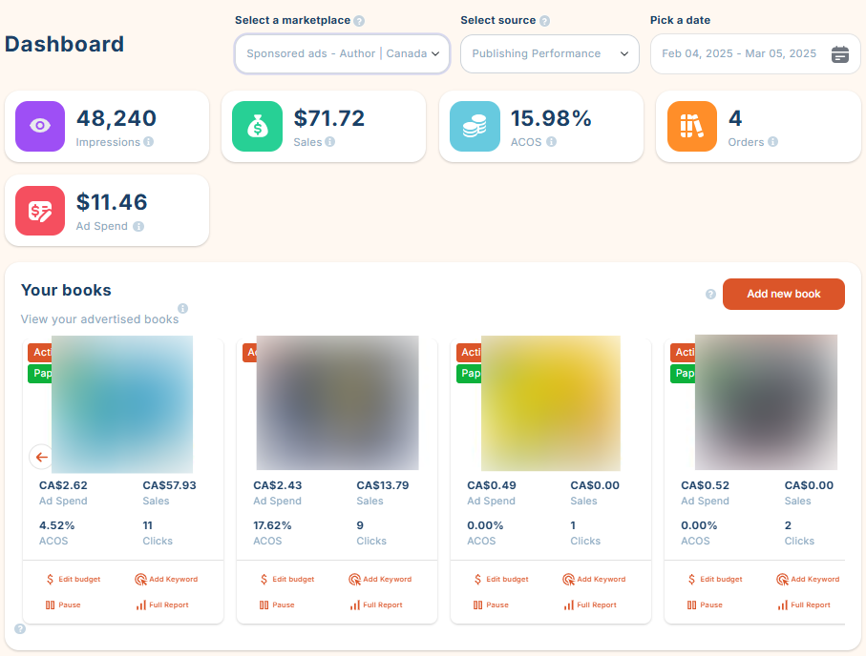Open the date range Feb 04 - Mar 05 field
Image resolution: width=866 pixels, height=656 pixels.
point(755,53)
